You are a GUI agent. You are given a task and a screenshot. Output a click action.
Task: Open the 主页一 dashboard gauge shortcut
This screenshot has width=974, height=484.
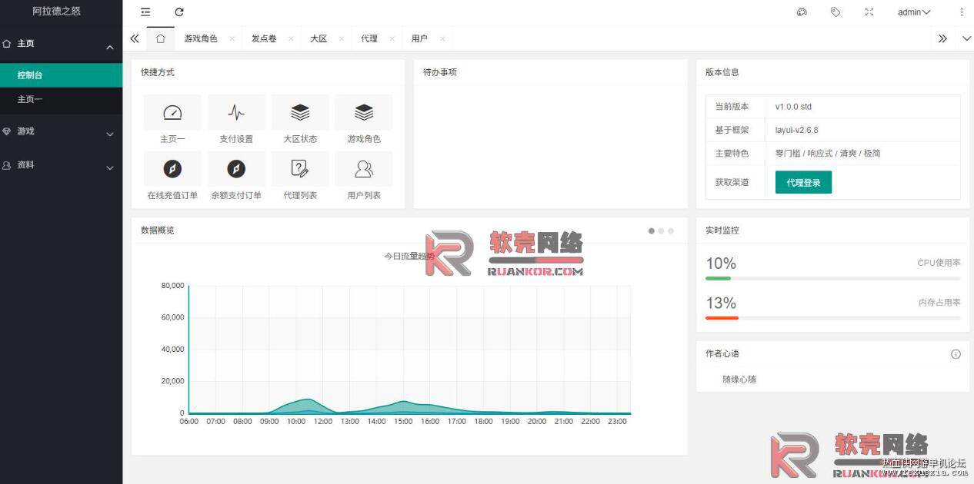tap(172, 113)
